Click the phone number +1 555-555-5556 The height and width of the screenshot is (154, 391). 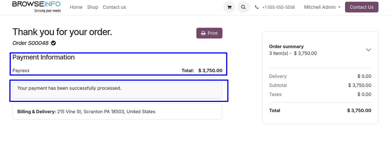[278, 7]
